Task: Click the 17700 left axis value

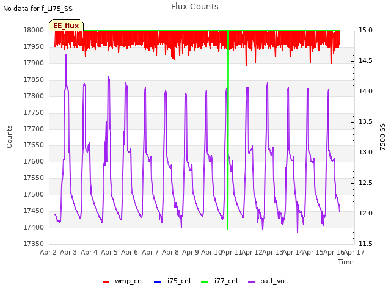Action: tap(34, 129)
